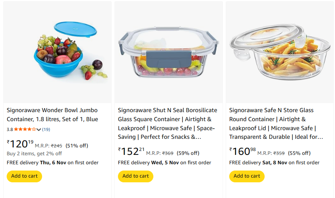Click the ₹120 price of Wonder Bowl
Viewport: 335px width, 198px height.
click(x=20, y=144)
